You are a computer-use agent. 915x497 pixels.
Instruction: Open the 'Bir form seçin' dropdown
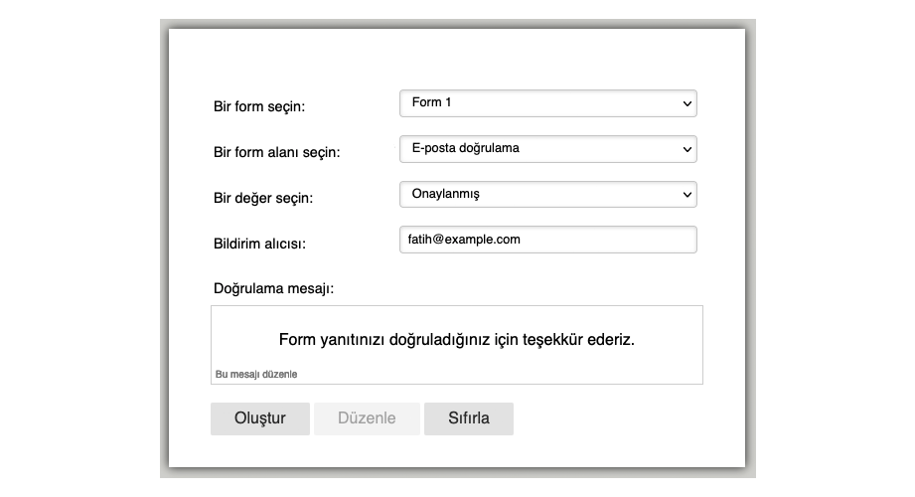(x=546, y=103)
